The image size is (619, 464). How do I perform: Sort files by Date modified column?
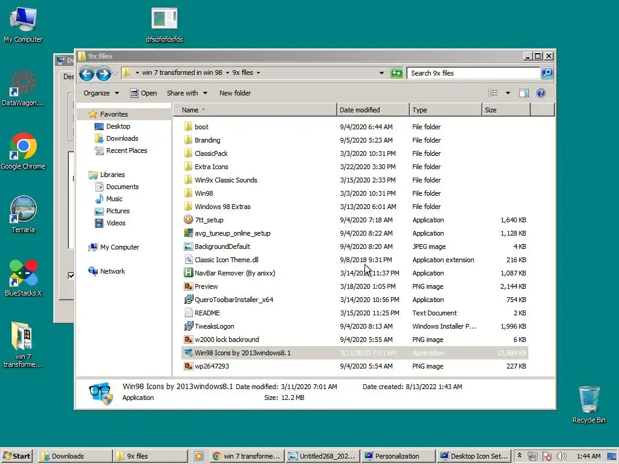pyautogui.click(x=373, y=110)
